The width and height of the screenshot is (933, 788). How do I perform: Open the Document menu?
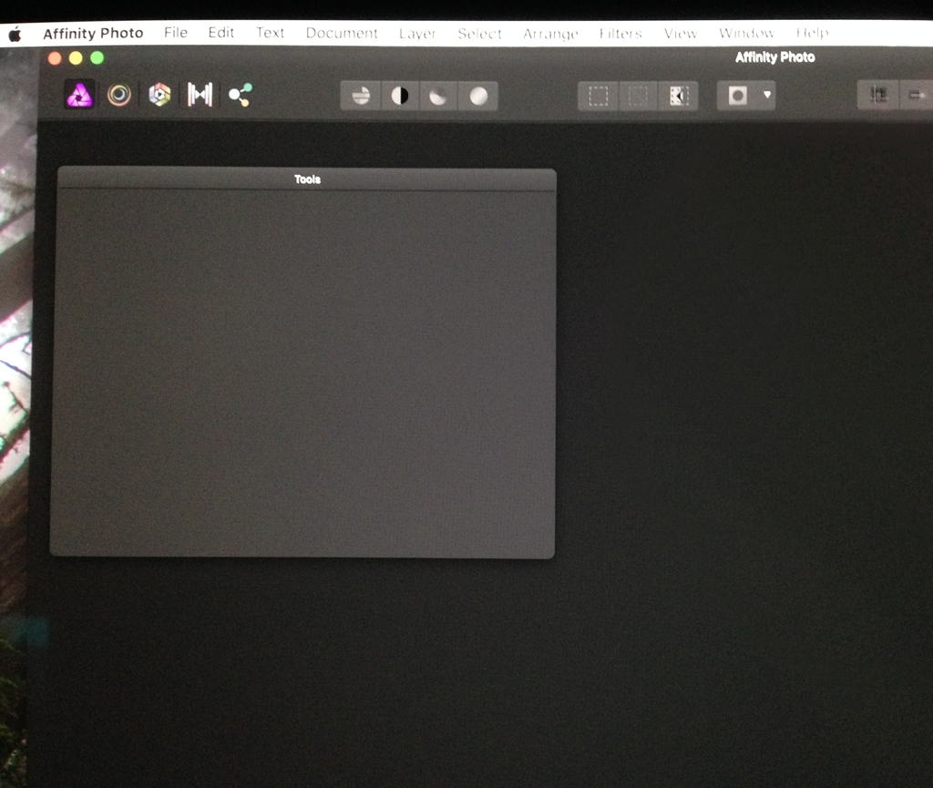342,34
